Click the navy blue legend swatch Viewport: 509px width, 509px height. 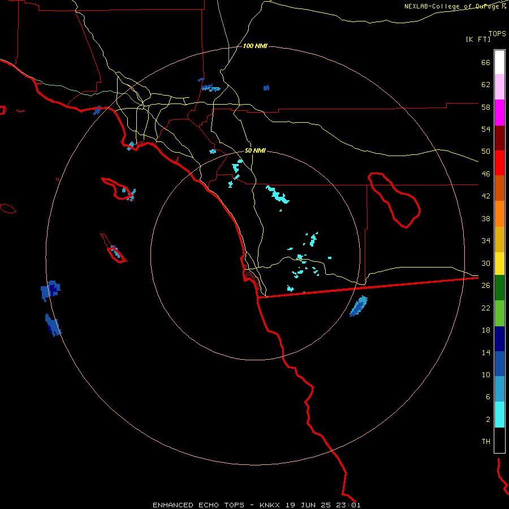pyautogui.click(x=499, y=339)
